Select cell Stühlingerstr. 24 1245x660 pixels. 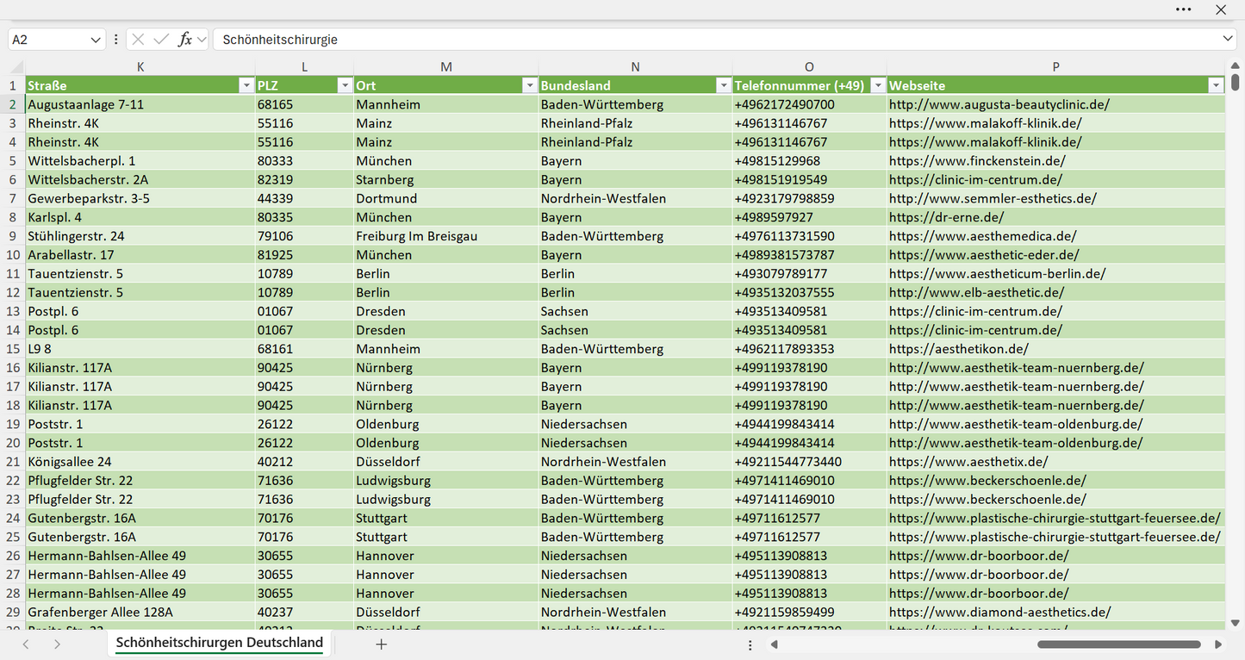140,236
